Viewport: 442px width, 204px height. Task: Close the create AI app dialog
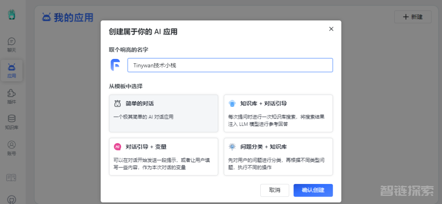331,29
